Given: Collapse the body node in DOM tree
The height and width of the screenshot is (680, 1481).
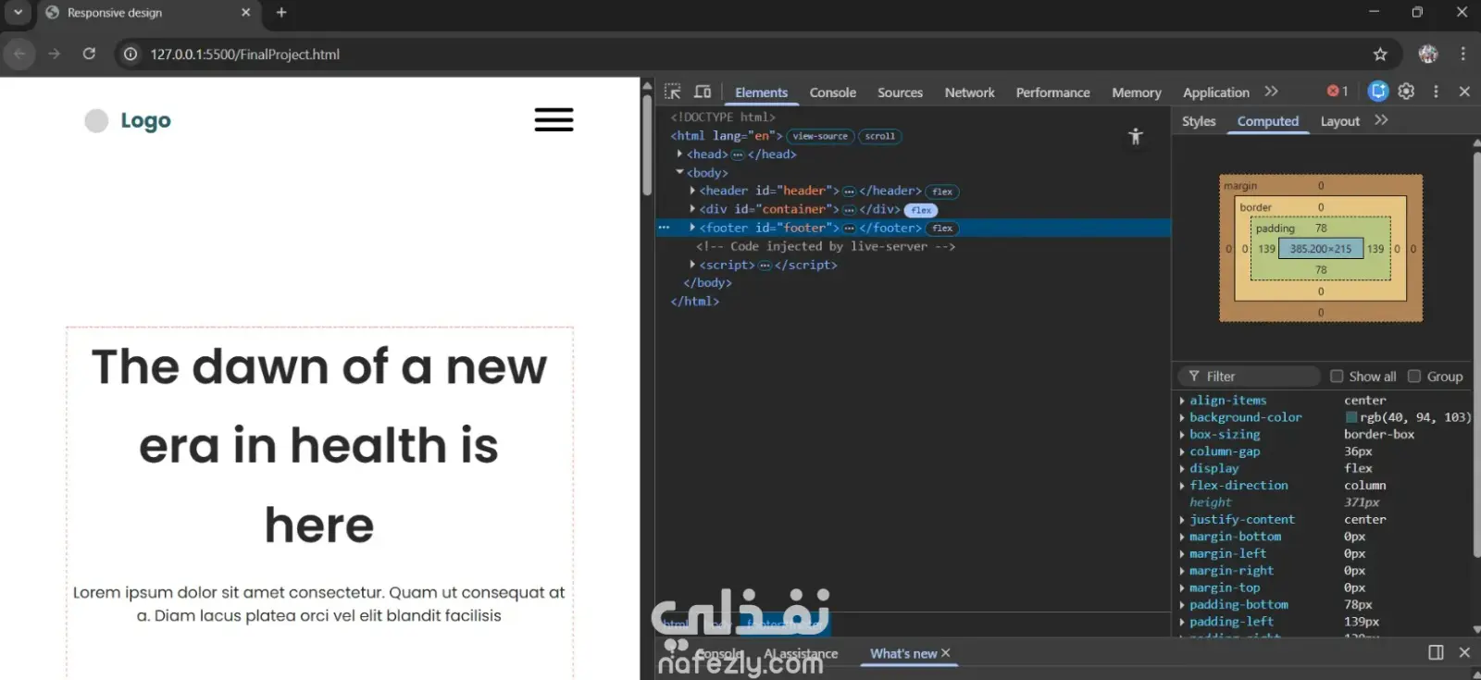Looking at the screenshot, I should 680,172.
